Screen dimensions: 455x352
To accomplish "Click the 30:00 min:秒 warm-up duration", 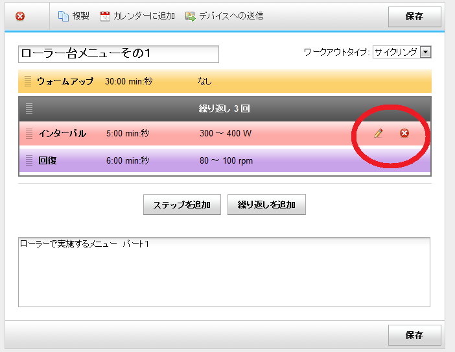I will point(128,81).
